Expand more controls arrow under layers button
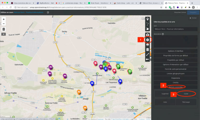200x120 pixels. (x=4, y=34)
